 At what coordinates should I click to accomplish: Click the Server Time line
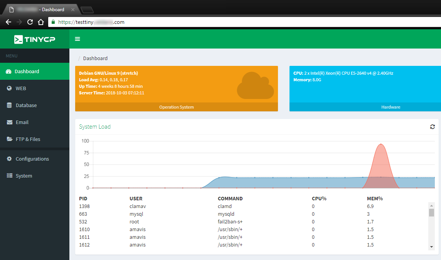click(x=111, y=93)
